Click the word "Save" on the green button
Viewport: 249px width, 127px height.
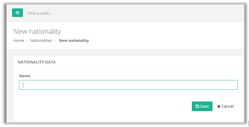(204, 107)
